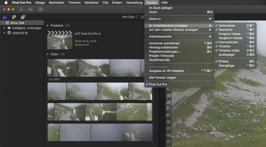Click the library grid icon of Ohne Titel
Image resolution: width=266 pixels, height=147 pixels.
(7, 23)
